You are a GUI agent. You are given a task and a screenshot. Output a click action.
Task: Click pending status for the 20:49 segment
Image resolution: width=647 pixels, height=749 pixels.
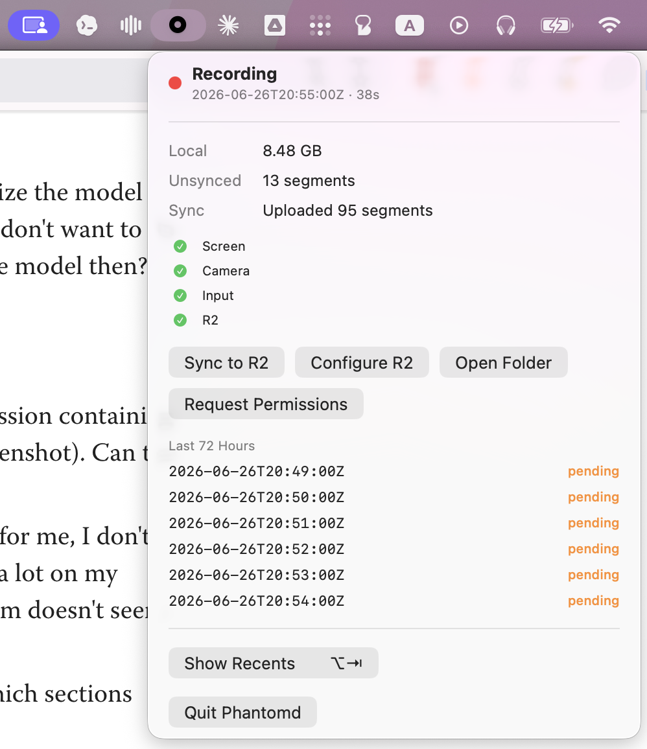pyautogui.click(x=593, y=472)
